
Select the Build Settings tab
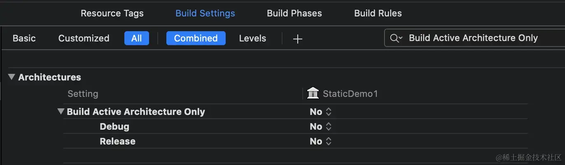[205, 13]
